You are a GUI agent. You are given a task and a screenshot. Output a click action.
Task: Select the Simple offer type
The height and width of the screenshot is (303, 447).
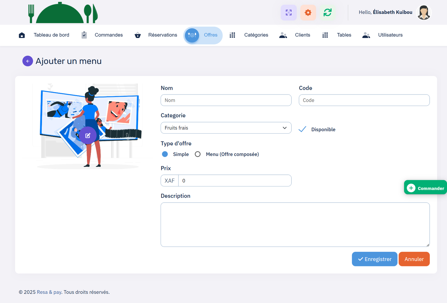point(165,154)
